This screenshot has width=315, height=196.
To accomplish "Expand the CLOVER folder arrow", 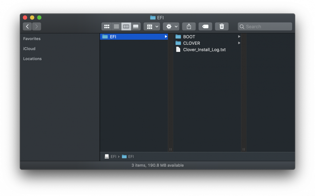I will point(239,43).
